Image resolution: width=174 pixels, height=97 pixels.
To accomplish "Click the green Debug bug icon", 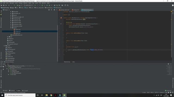I will click(x=42, y=5).
